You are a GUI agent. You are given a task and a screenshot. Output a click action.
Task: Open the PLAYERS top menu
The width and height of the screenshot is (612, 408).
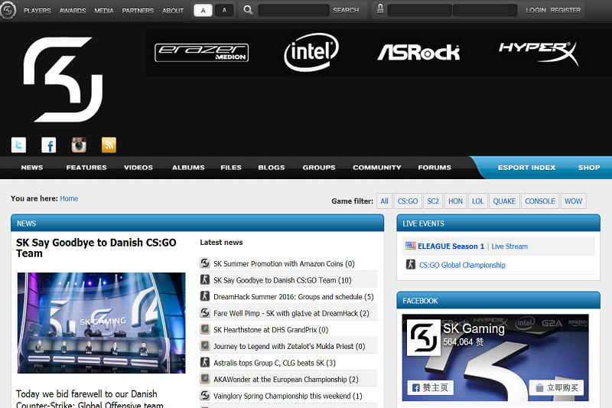37,11
